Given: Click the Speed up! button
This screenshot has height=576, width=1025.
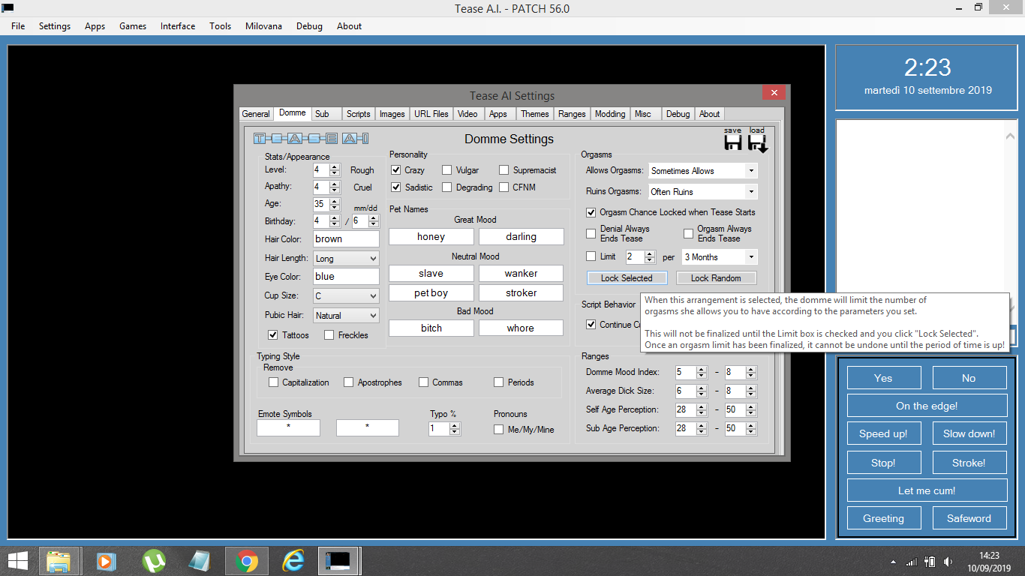Looking at the screenshot, I should (x=883, y=433).
